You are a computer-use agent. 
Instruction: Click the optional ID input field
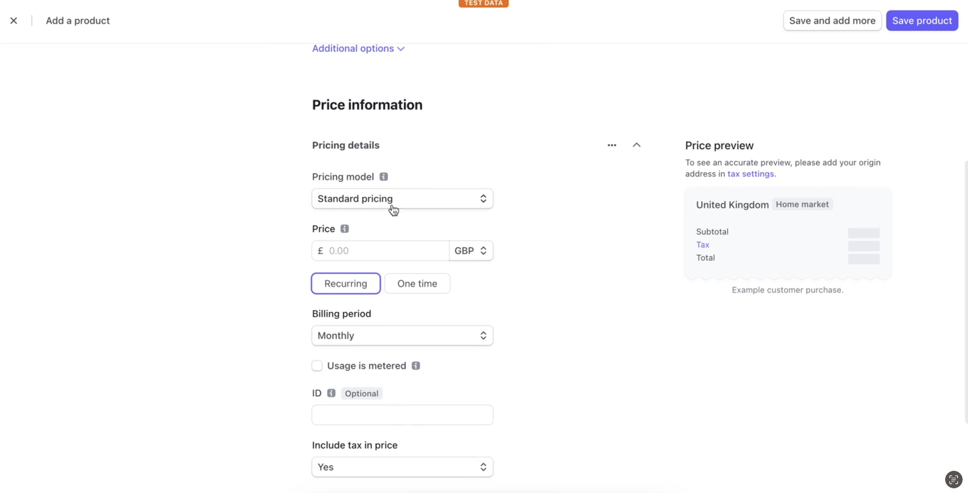point(402,414)
